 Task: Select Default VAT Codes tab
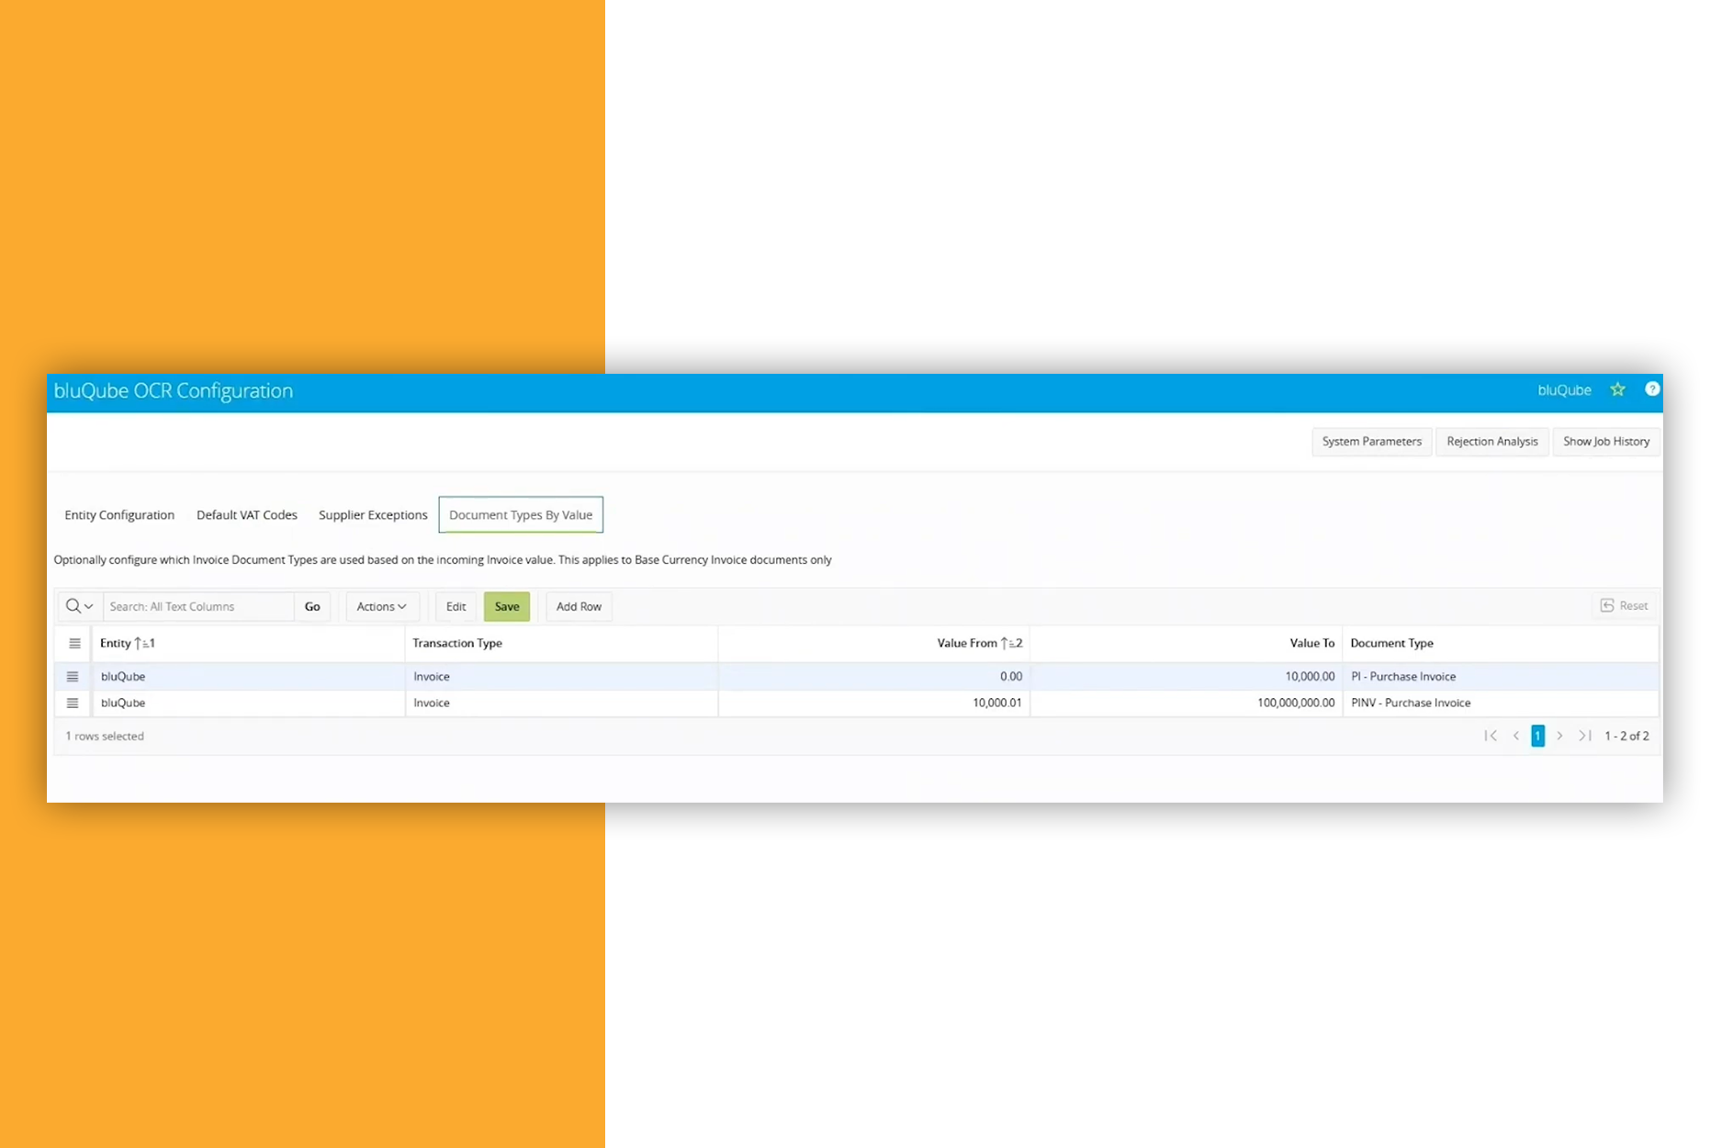click(x=247, y=515)
